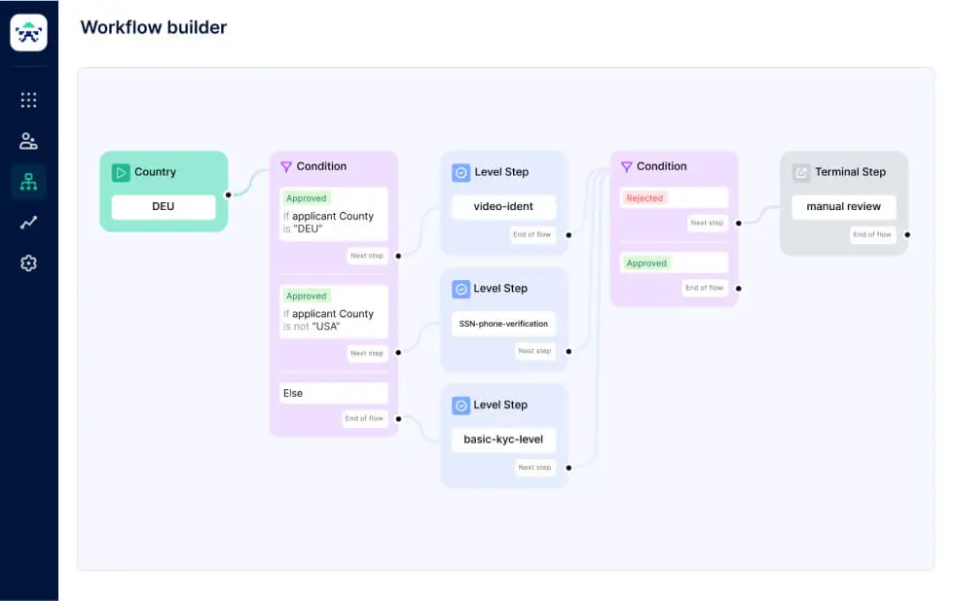Viewport: 954px width, 601px height.
Task: Select the ballwatch logo icon at sidebar top
Action: [28, 32]
